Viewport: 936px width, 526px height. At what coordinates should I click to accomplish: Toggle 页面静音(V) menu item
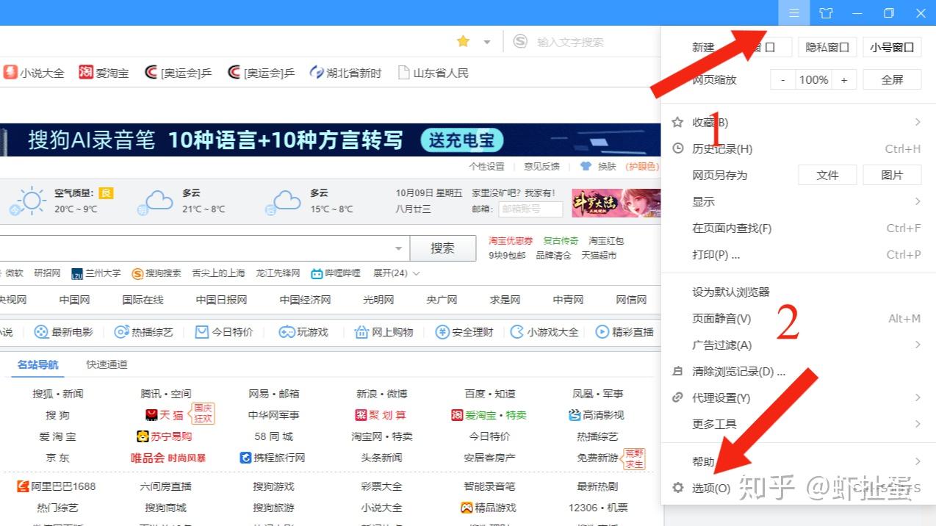[797, 318]
